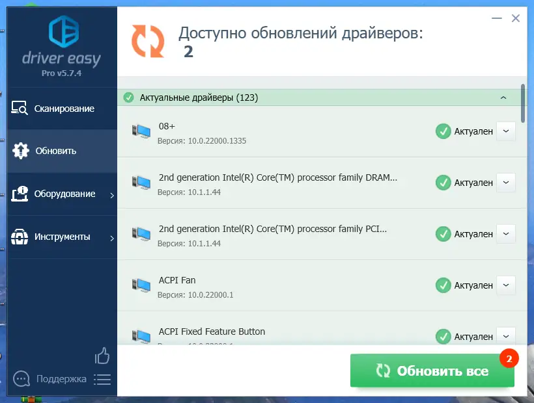This screenshot has height=403, width=534.
Task: Click Pro v5.7.4 version label
Action: (62, 73)
